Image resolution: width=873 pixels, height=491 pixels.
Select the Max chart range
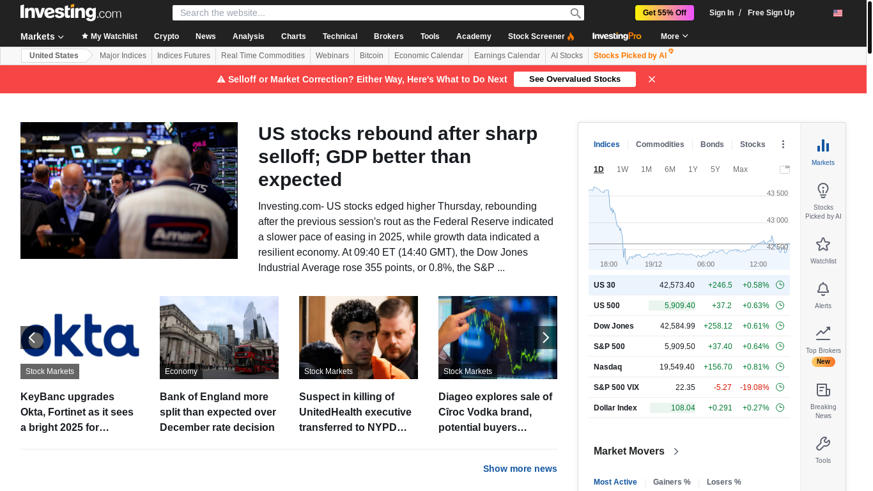pos(740,169)
